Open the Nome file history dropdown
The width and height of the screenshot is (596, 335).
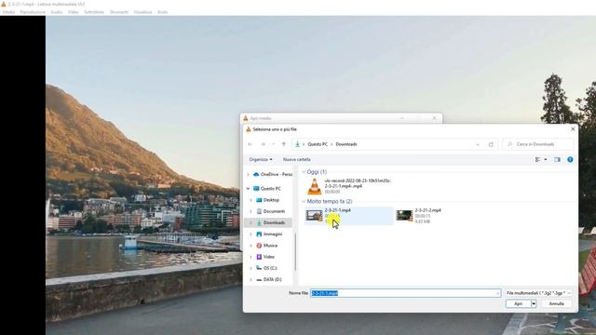[x=497, y=293]
